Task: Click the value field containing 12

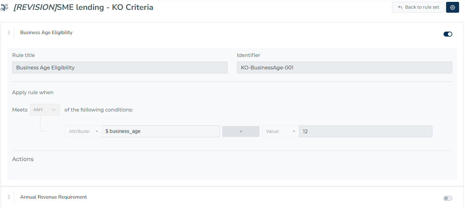Action: click(366, 131)
